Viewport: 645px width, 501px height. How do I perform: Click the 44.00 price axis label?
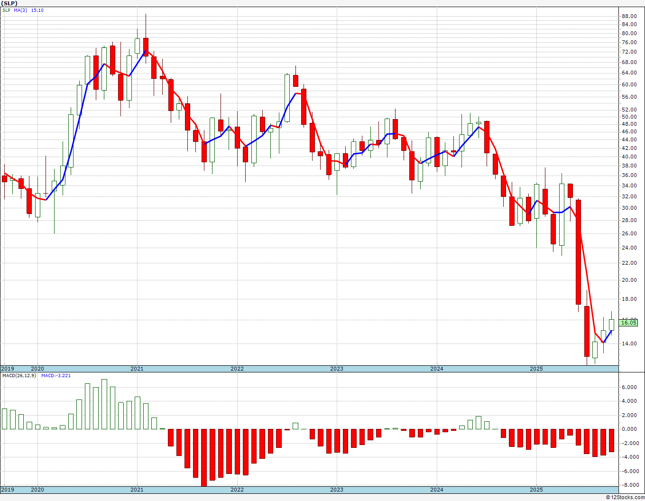click(x=629, y=139)
